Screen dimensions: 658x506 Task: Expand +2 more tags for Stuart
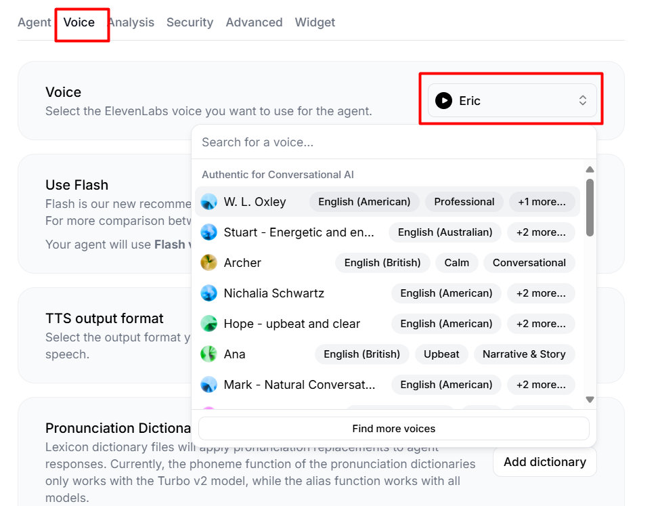pyautogui.click(x=541, y=232)
